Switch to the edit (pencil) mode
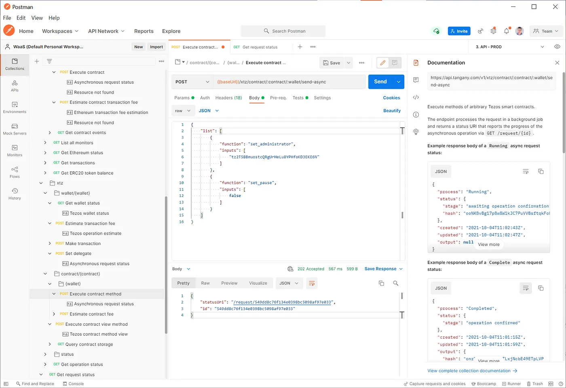Screen dimensions: 566x388 382,63
